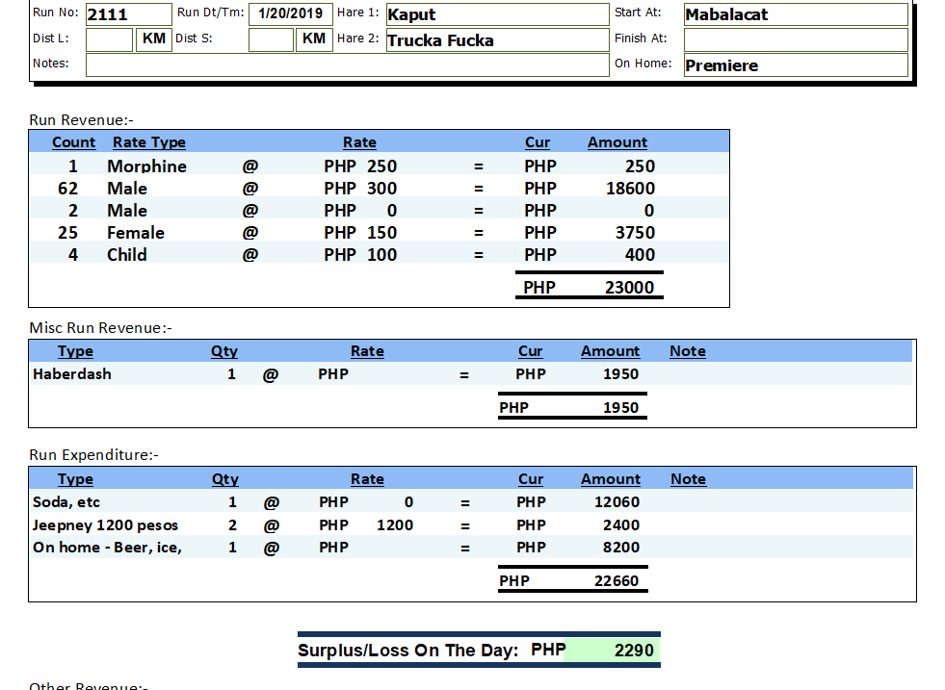Viewport: 945px width, 690px height.
Task: Click the Rate Type column header
Action: pos(148,142)
